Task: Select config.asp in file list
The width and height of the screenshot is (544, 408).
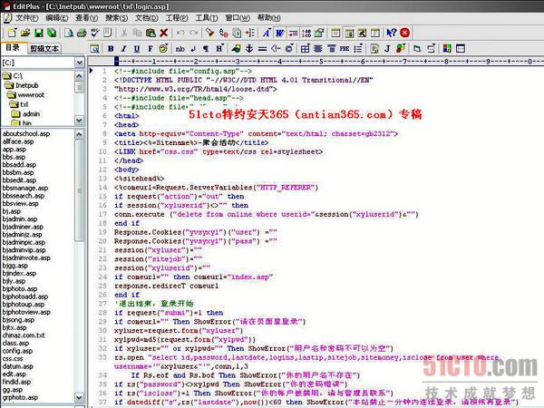Action: click(17, 351)
